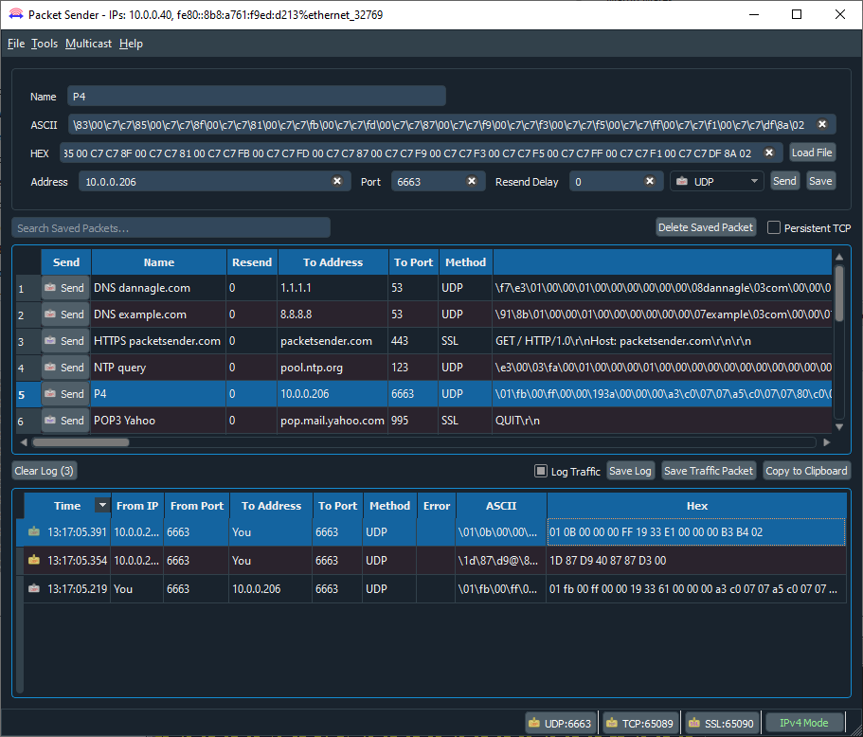
Task: Click the saved packets scroll right arrow
Action: [827, 442]
